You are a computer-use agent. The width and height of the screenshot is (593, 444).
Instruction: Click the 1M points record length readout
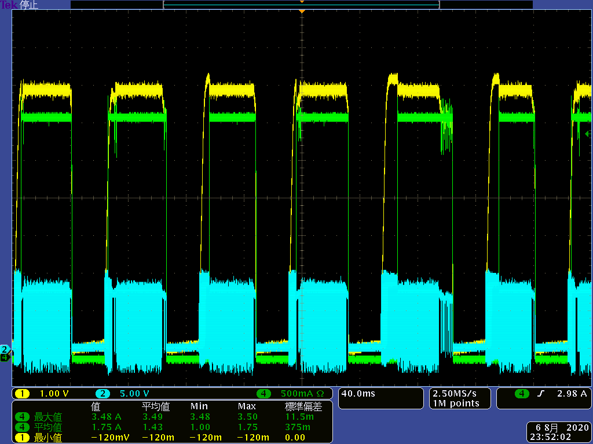click(x=456, y=403)
